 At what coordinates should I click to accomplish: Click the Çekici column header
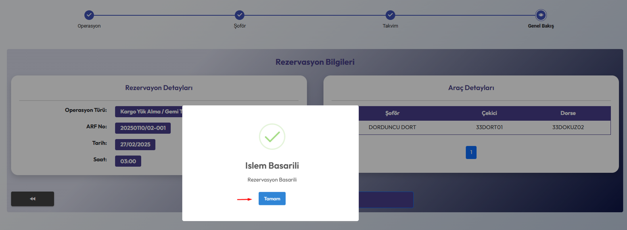(489, 113)
